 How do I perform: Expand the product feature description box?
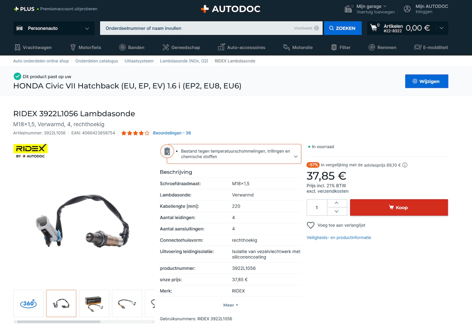296,156
